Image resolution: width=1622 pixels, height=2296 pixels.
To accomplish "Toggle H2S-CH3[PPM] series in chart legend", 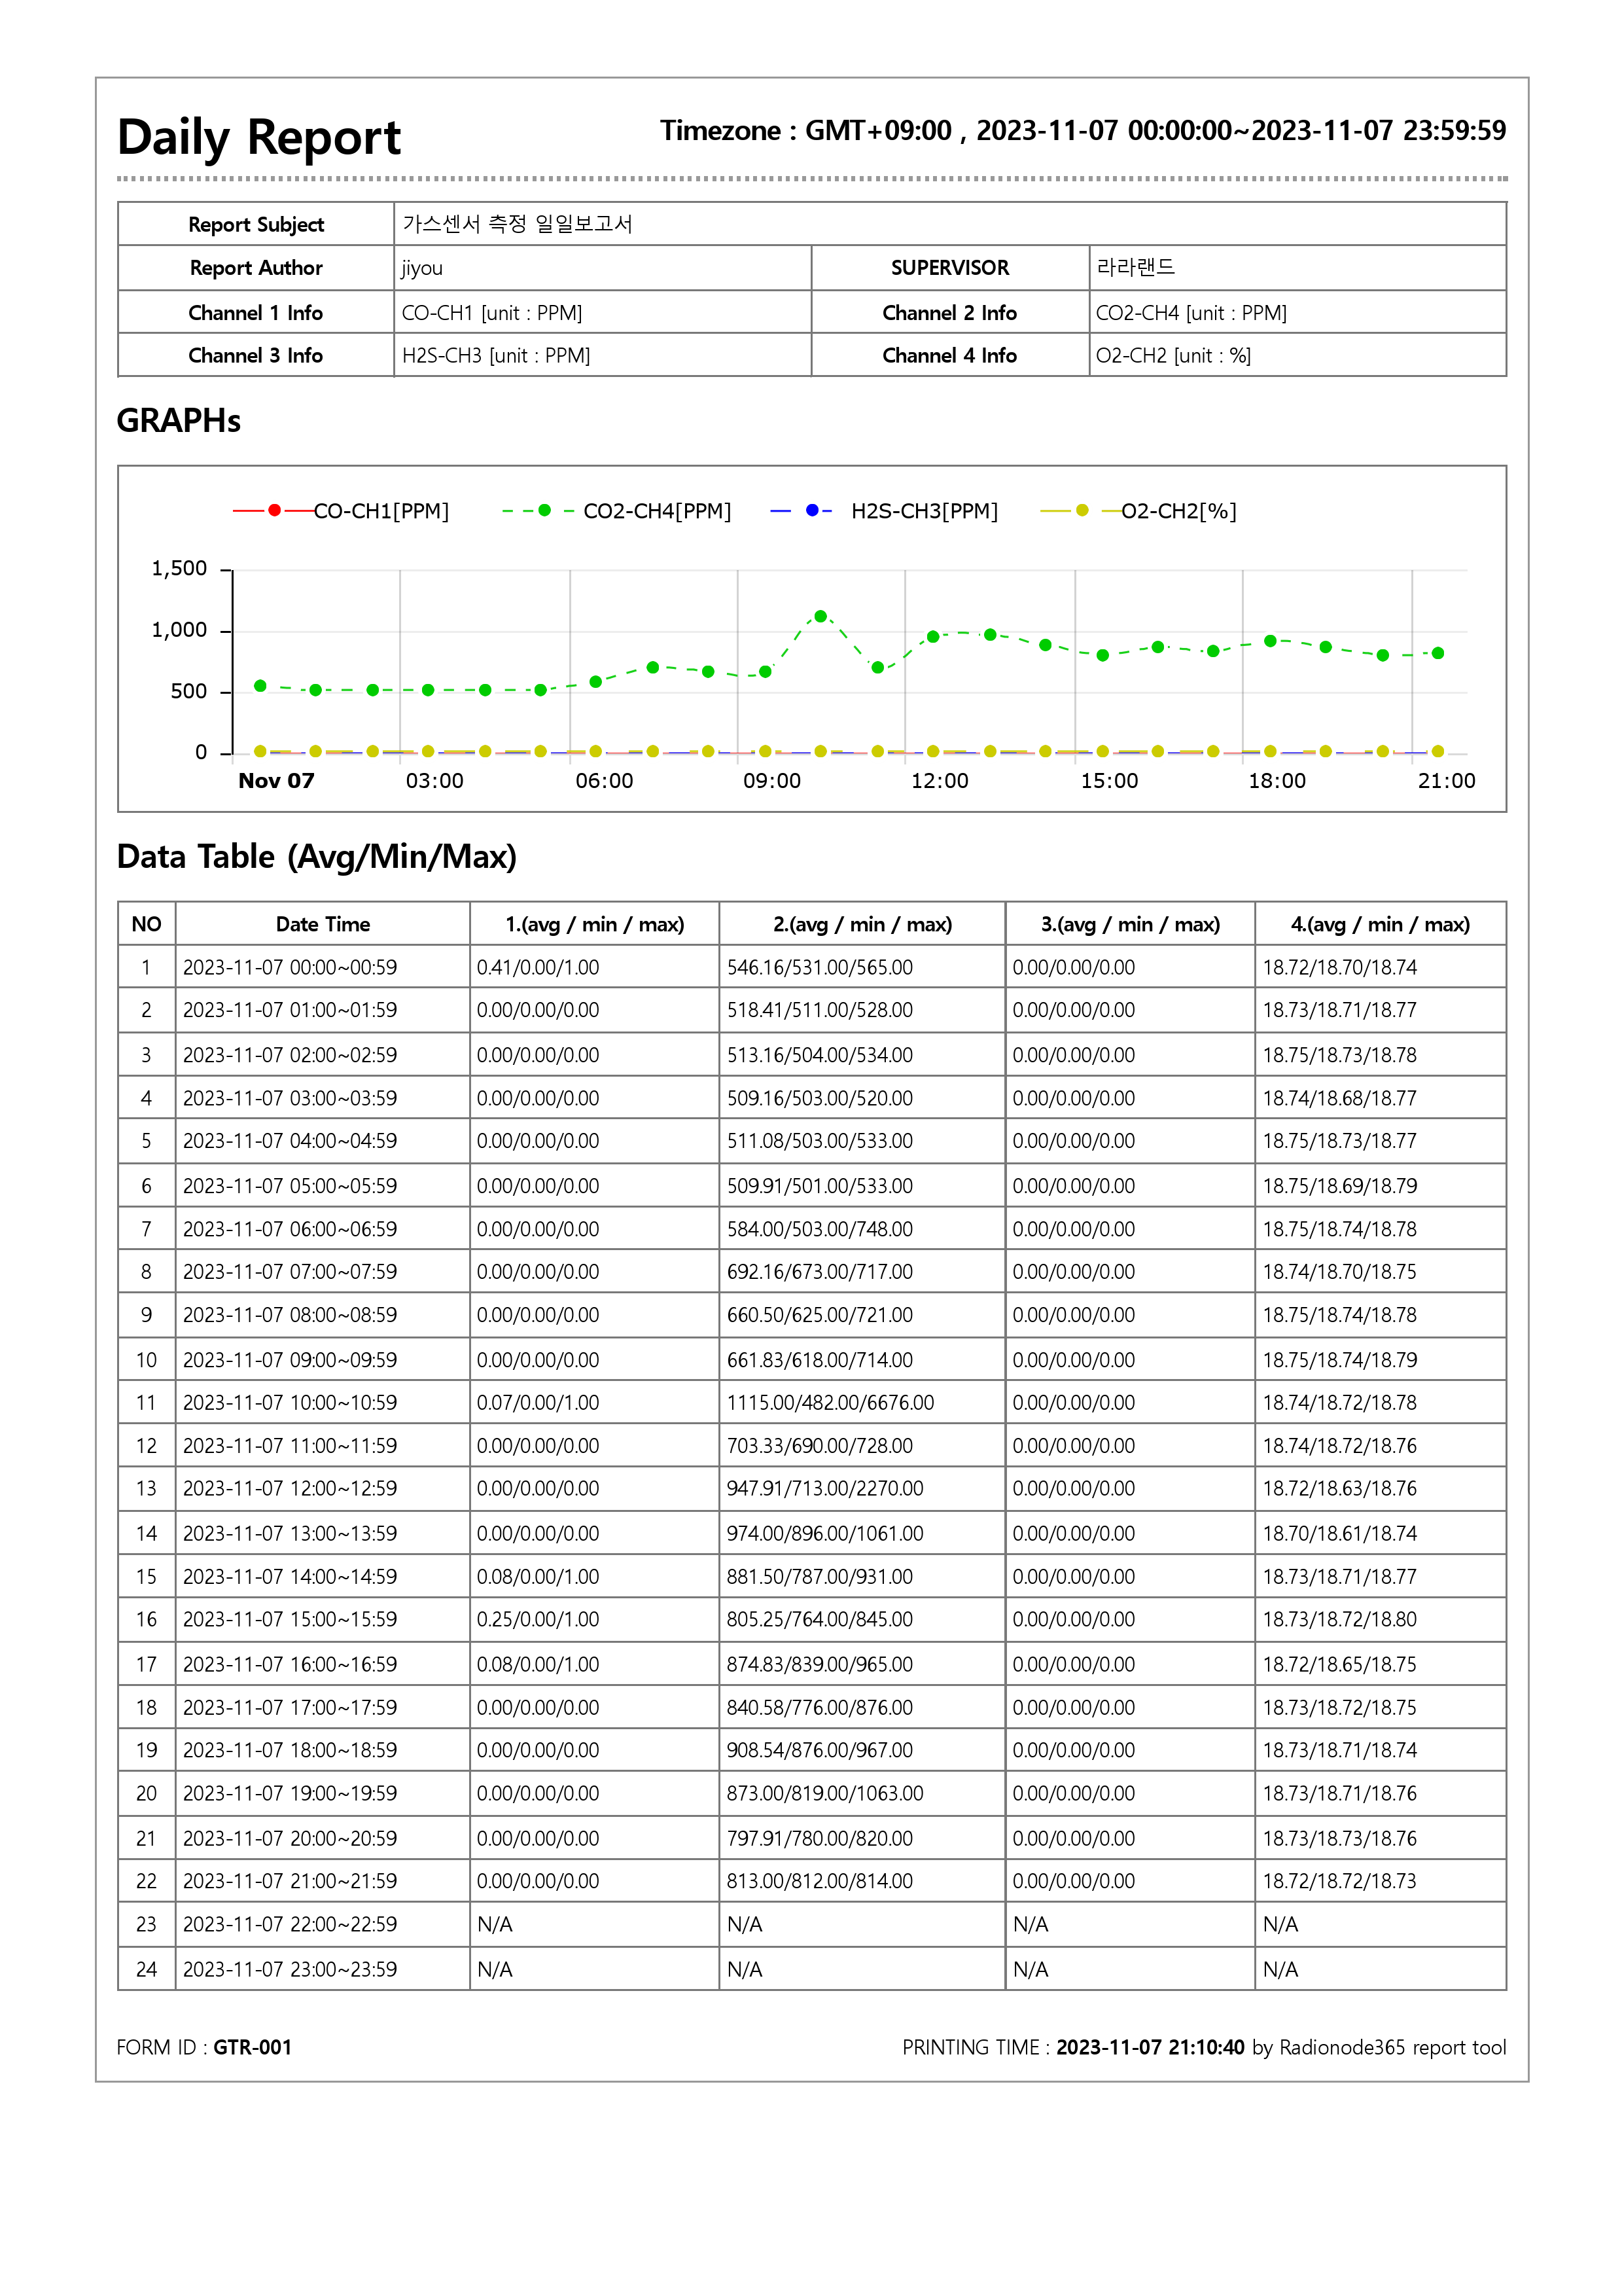I will tap(885, 511).
